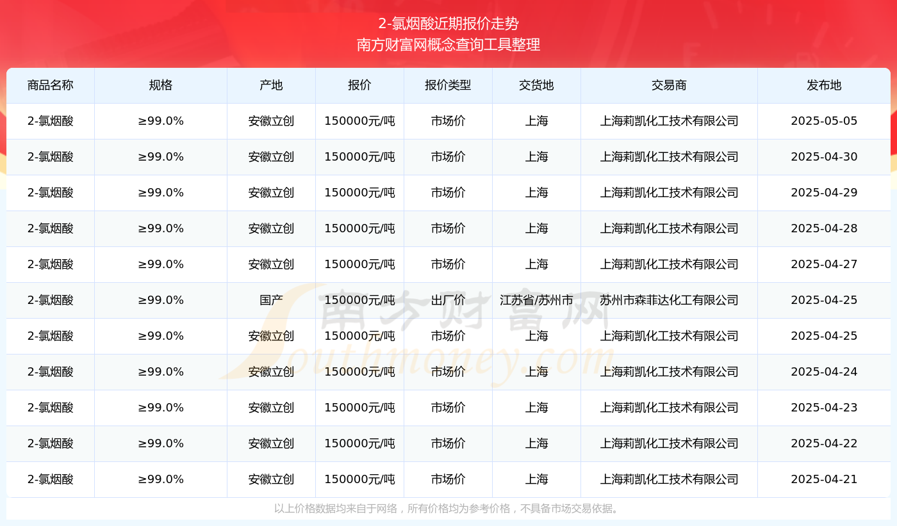Click the 报价 column header
Screen dimensions: 897x526
pyautogui.click(x=359, y=85)
